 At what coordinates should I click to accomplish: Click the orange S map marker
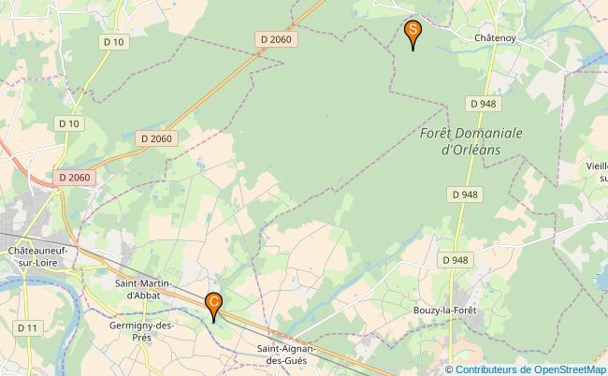pyautogui.click(x=413, y=34)
